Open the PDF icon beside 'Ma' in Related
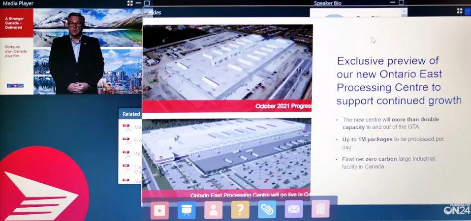This screenshot has height=221, width=471. [x=127, y=127]
